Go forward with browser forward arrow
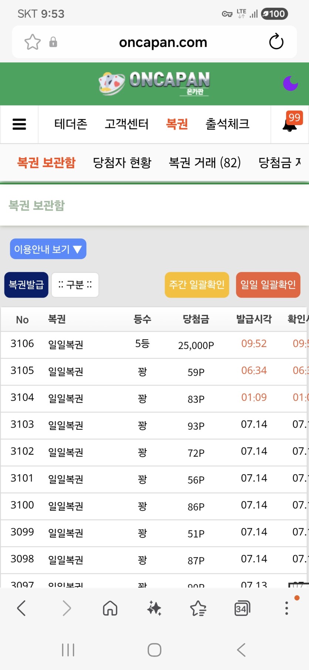Viewport: 309px width, 670px height. click(x=67, y=608)
